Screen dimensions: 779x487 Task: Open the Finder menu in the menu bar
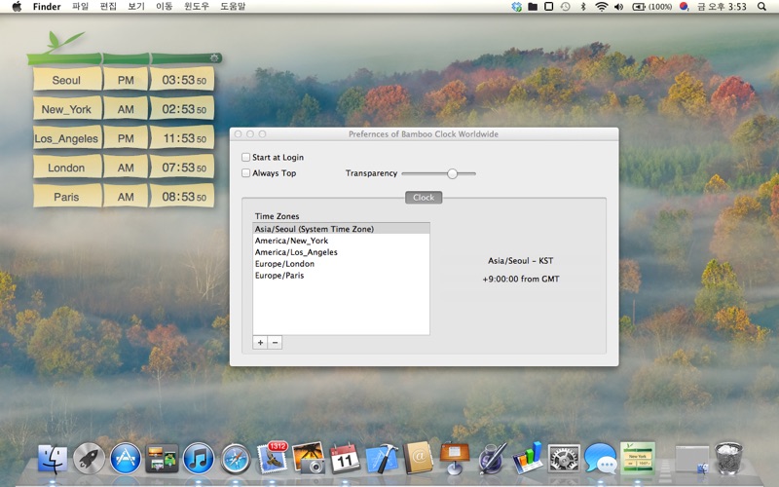pos(47,7)
